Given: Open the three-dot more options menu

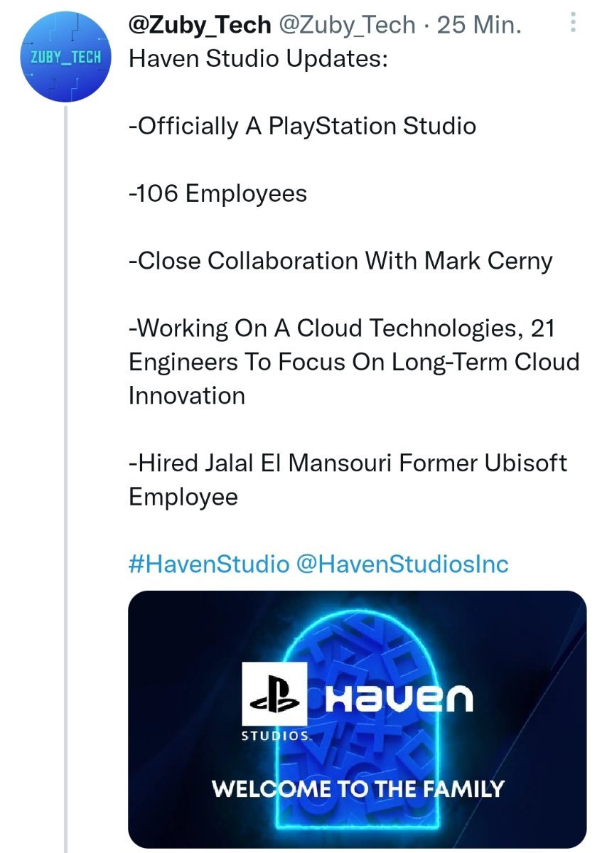Looking at the screenshot, I should pyautogui.click(x=574, y=25).
